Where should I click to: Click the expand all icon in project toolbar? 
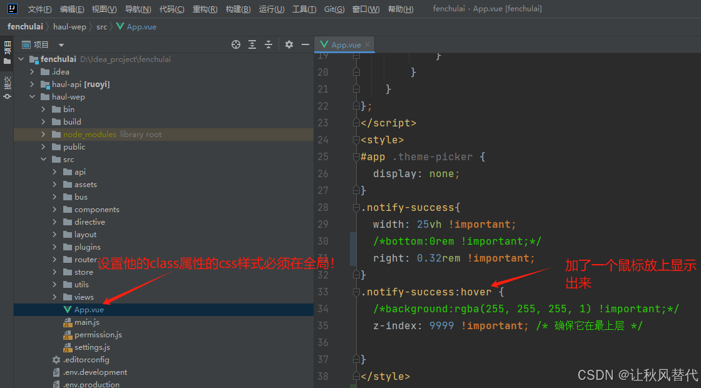[252, 44]
